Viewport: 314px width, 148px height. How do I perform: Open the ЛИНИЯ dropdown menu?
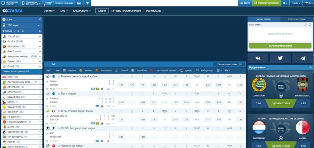click(x=50, y=11)
